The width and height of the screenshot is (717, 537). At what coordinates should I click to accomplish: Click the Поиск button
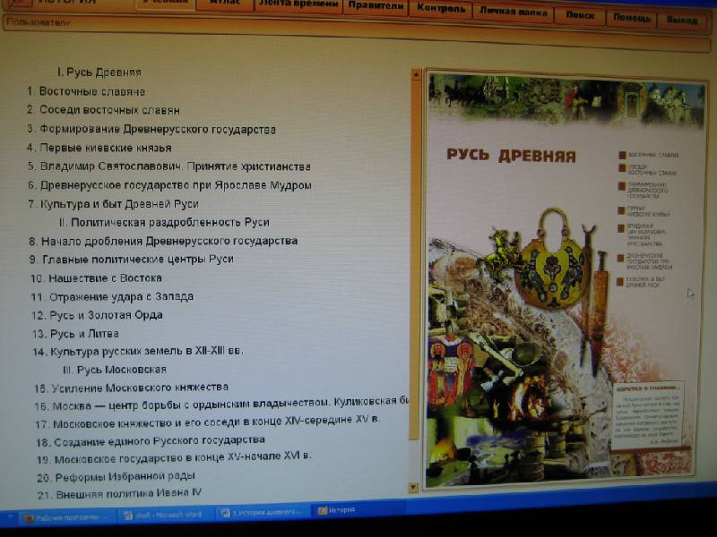(579, 16)
